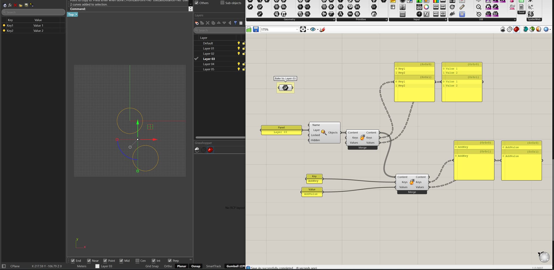Open the 175% zoom level dropdown
Screen dimensions: 554x270
[297, 29]
